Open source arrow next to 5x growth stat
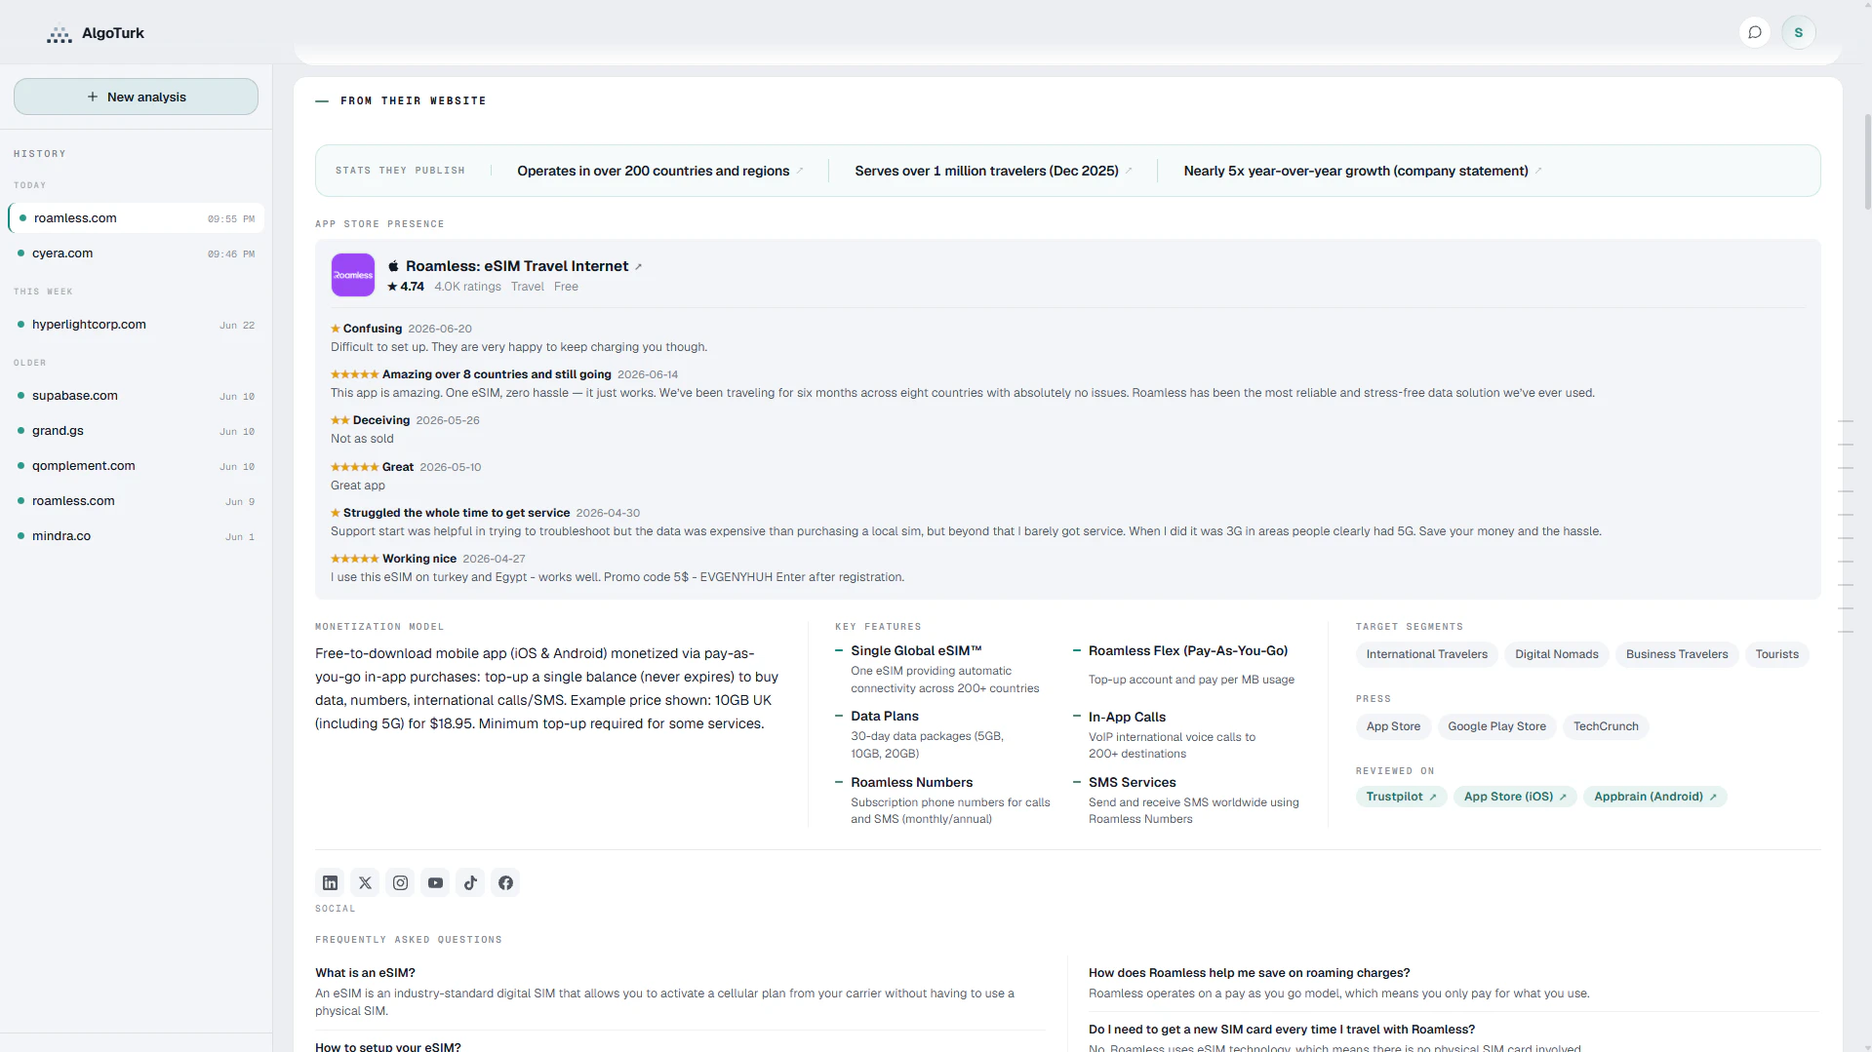The width and height of the screenshot is (1872, 1052). [x=1538, y=171]
